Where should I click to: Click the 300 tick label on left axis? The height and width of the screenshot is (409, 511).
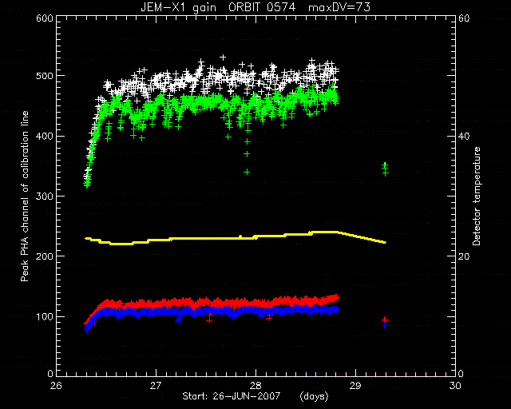click(x=45, y=197)
